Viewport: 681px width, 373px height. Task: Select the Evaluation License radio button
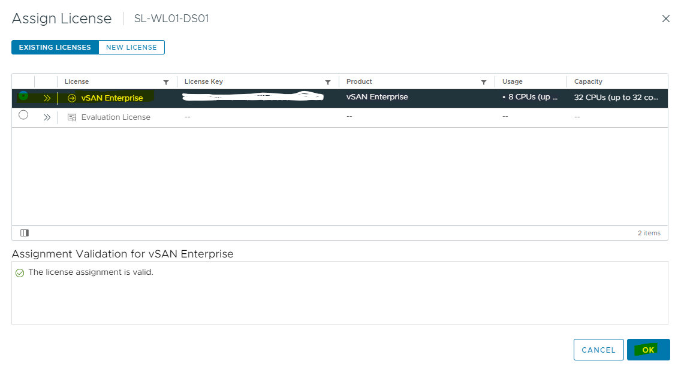[23, 115]
